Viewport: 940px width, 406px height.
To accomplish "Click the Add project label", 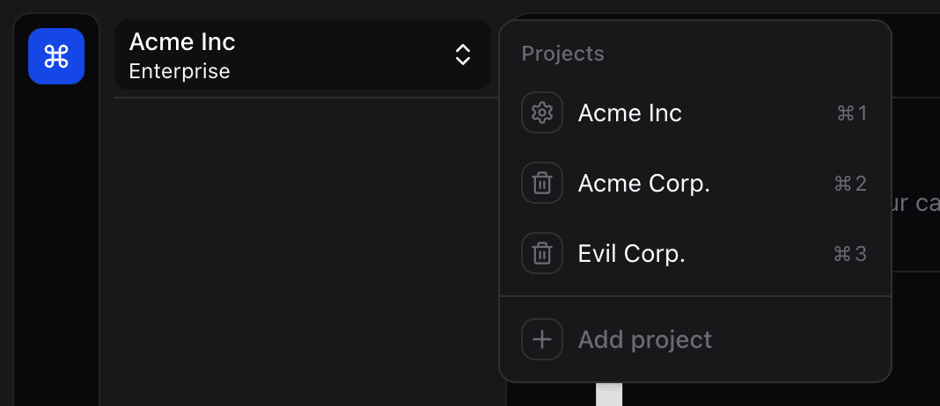I will click(x=645, y=339).
